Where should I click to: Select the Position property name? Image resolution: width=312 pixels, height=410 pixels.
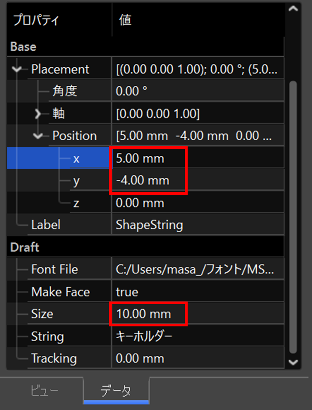tap(75, 136)
